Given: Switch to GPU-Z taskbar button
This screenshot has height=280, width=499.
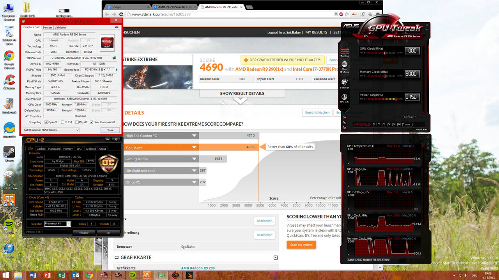Looking at the screenshot, I should (x=161, y=275).
